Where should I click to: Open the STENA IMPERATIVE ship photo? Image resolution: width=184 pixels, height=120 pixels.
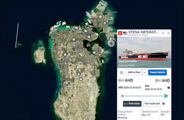[x=144, y=52]
